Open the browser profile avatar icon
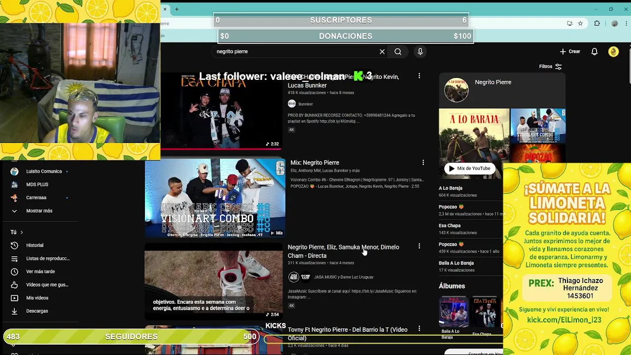631x355 pixels. coord(615,23)
